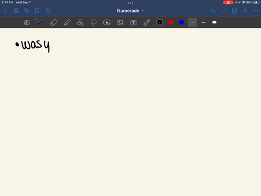Image resolution: width=261 pixels, height=196 pixels.
Task: Select the Eraser tool
Action: pos(53,22)
